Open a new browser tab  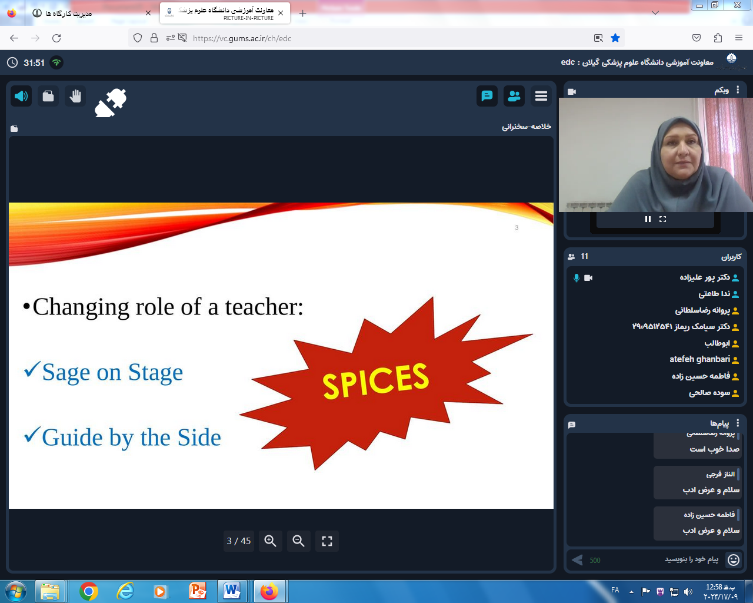click(302, 13)
